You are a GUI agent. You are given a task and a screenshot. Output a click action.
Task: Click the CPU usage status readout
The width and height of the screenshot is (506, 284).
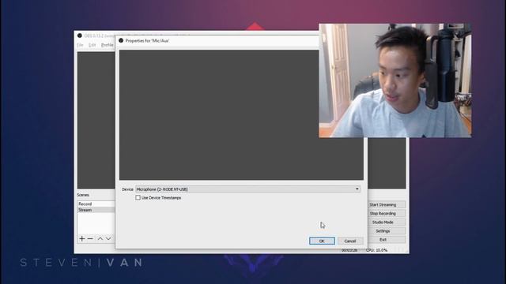[x=376, y=250]
